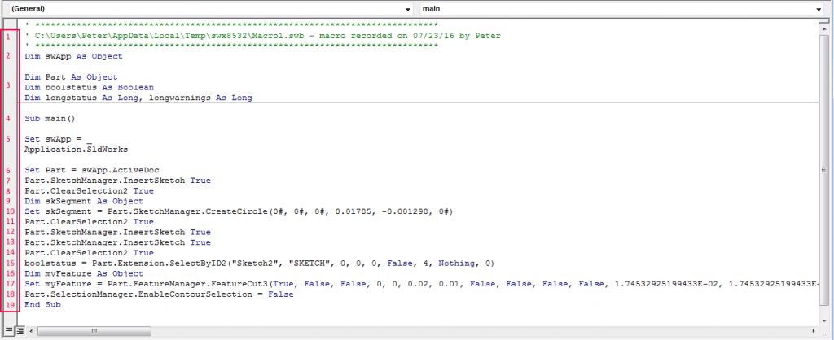Switch to Full Module View icon
Screen dimensions: 834x340
tap(19, 331)
